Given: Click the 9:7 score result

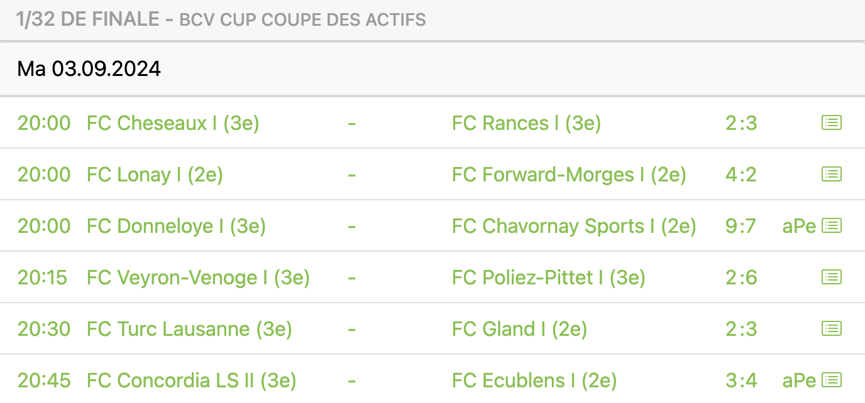Looking at the screenshot, I should [x=741, y=227].
